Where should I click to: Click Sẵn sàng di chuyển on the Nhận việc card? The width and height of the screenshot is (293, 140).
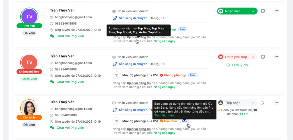pos(133,18)
